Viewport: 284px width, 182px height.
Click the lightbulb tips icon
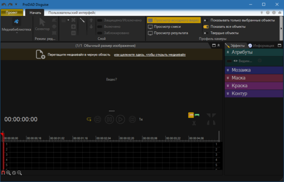(x=262, y=13)
